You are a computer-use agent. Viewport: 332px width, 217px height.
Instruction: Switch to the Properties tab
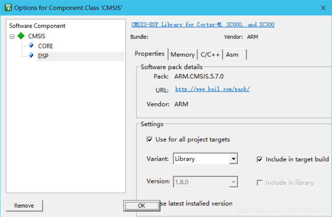(150, 54)
